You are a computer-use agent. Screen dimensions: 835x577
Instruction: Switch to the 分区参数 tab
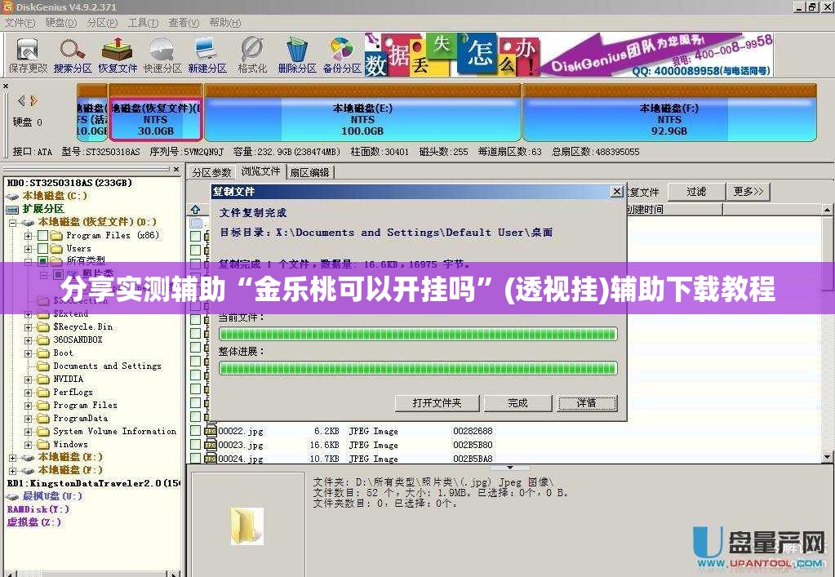[211, 172]
